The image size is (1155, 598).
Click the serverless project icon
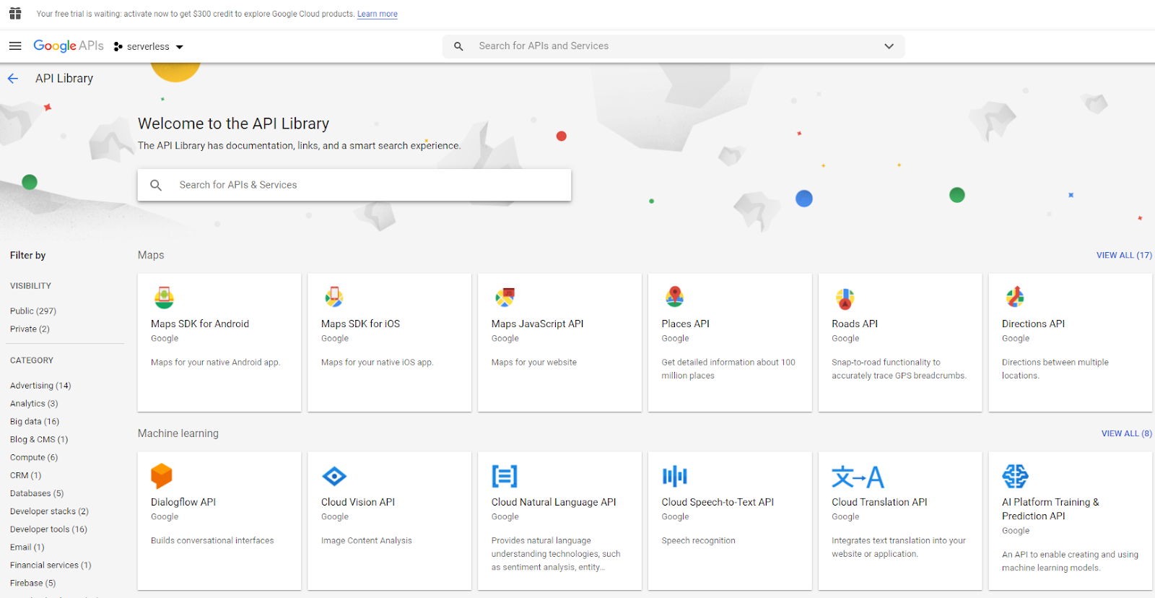click(x=118, y=46)
